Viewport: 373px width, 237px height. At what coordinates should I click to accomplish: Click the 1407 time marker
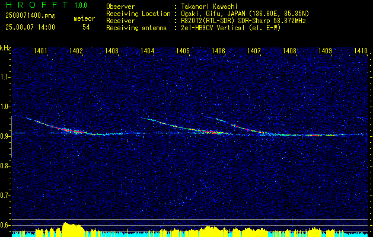[x=254, y=50]
